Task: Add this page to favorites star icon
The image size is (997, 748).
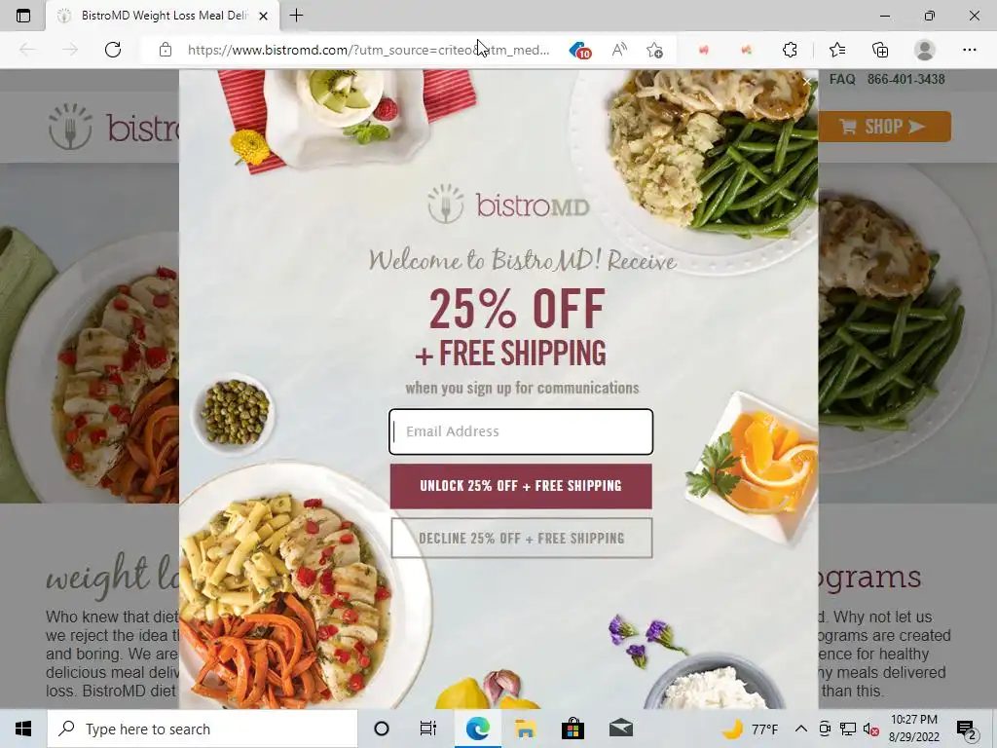Action: click(x=654, y=50)
